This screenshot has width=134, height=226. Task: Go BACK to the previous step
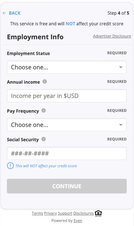coord(15,13)
